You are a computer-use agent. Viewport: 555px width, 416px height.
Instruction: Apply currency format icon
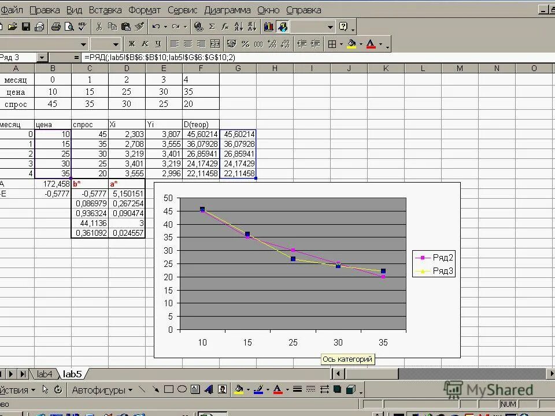click(x=231, y=44)
